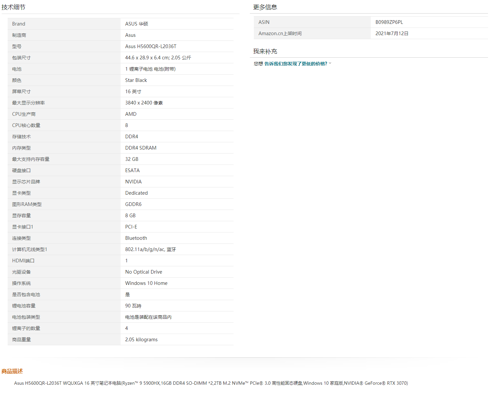Click the 显卡类型 label
This screenshot has width=493, height=394.
[21, 193]
